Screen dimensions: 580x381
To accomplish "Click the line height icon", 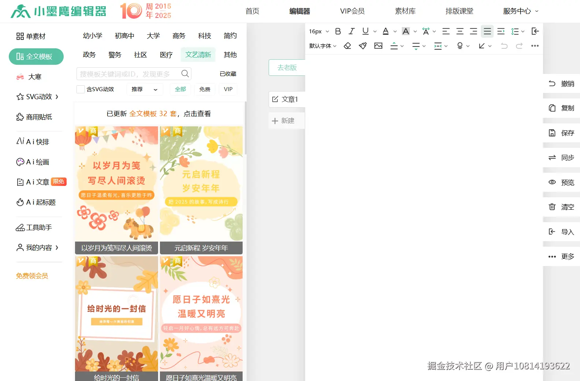I will 515,31.
